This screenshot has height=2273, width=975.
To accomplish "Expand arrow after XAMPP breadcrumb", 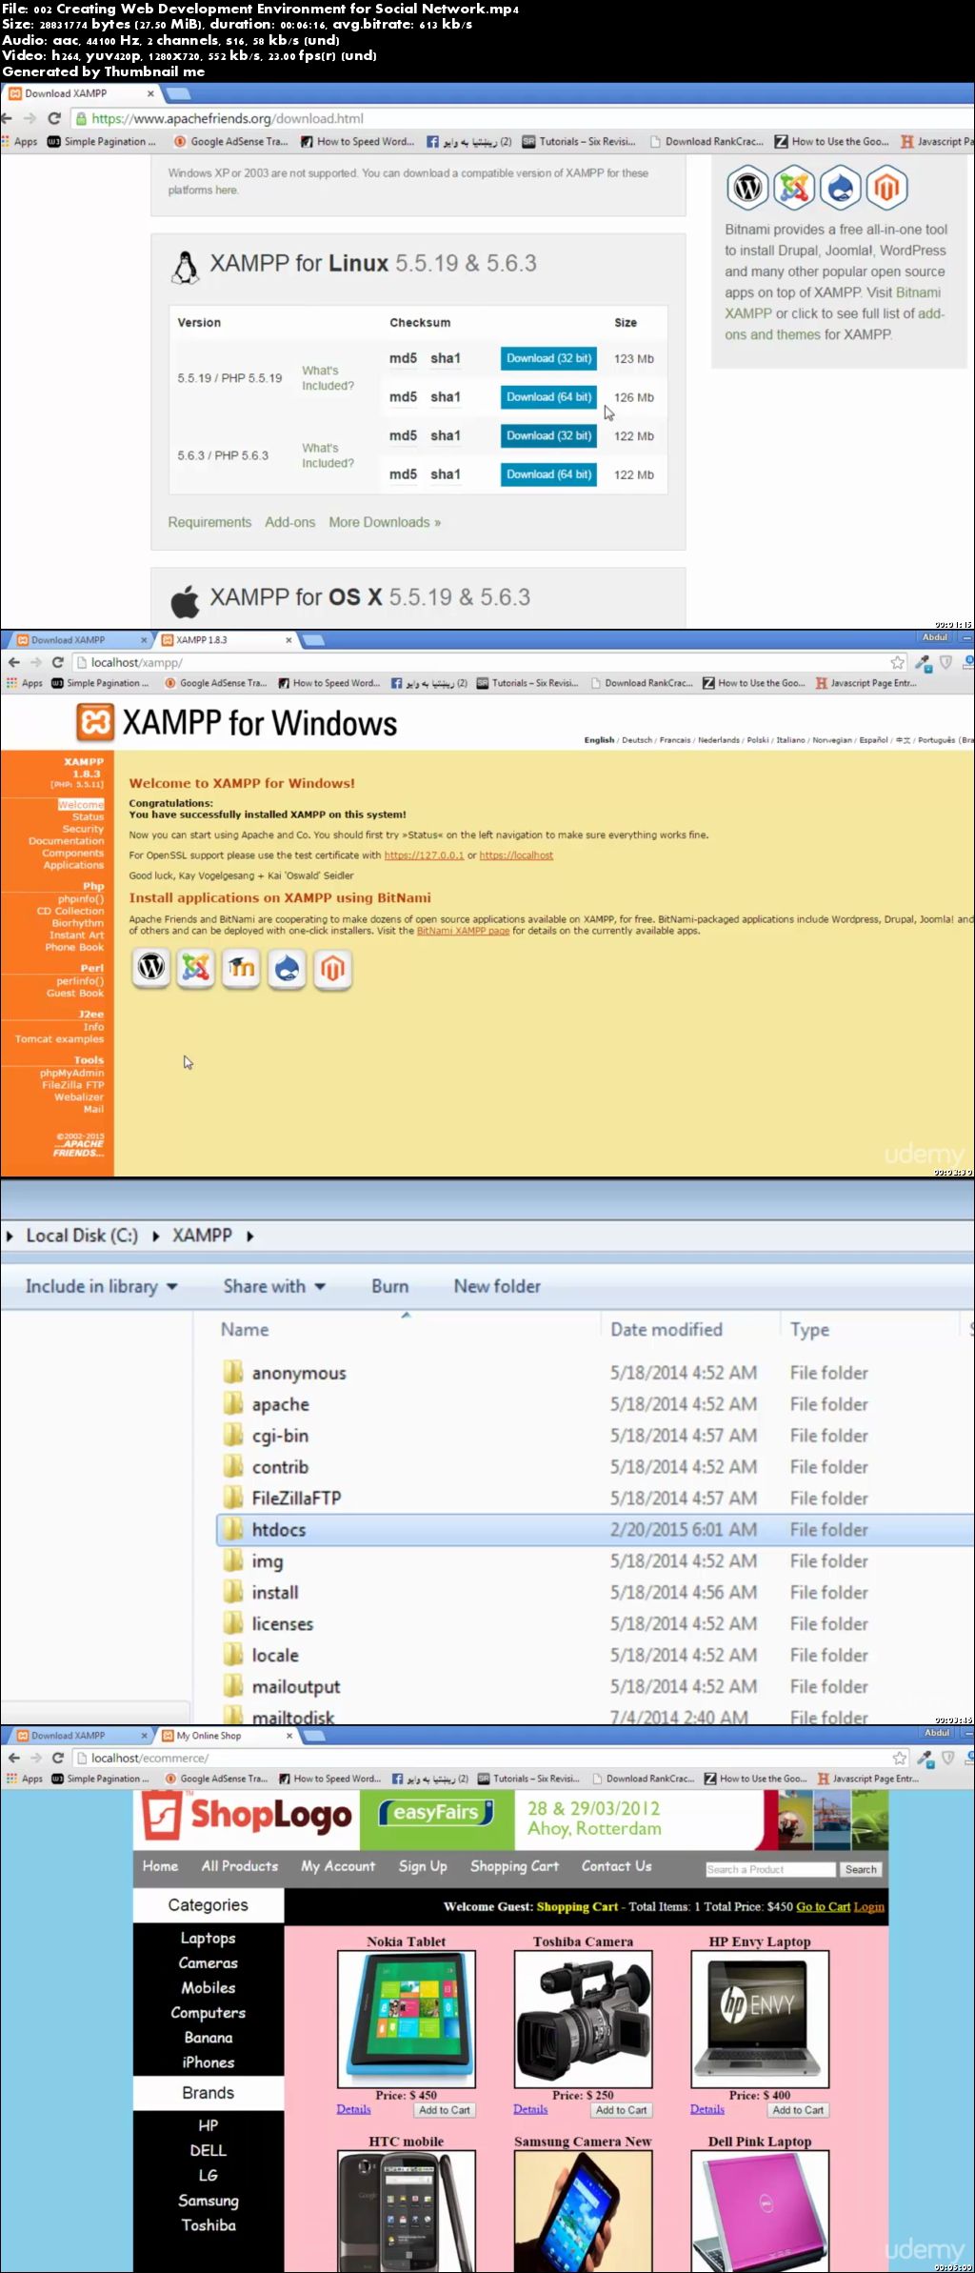I will pyautogui.click(x=249, y=1236).
